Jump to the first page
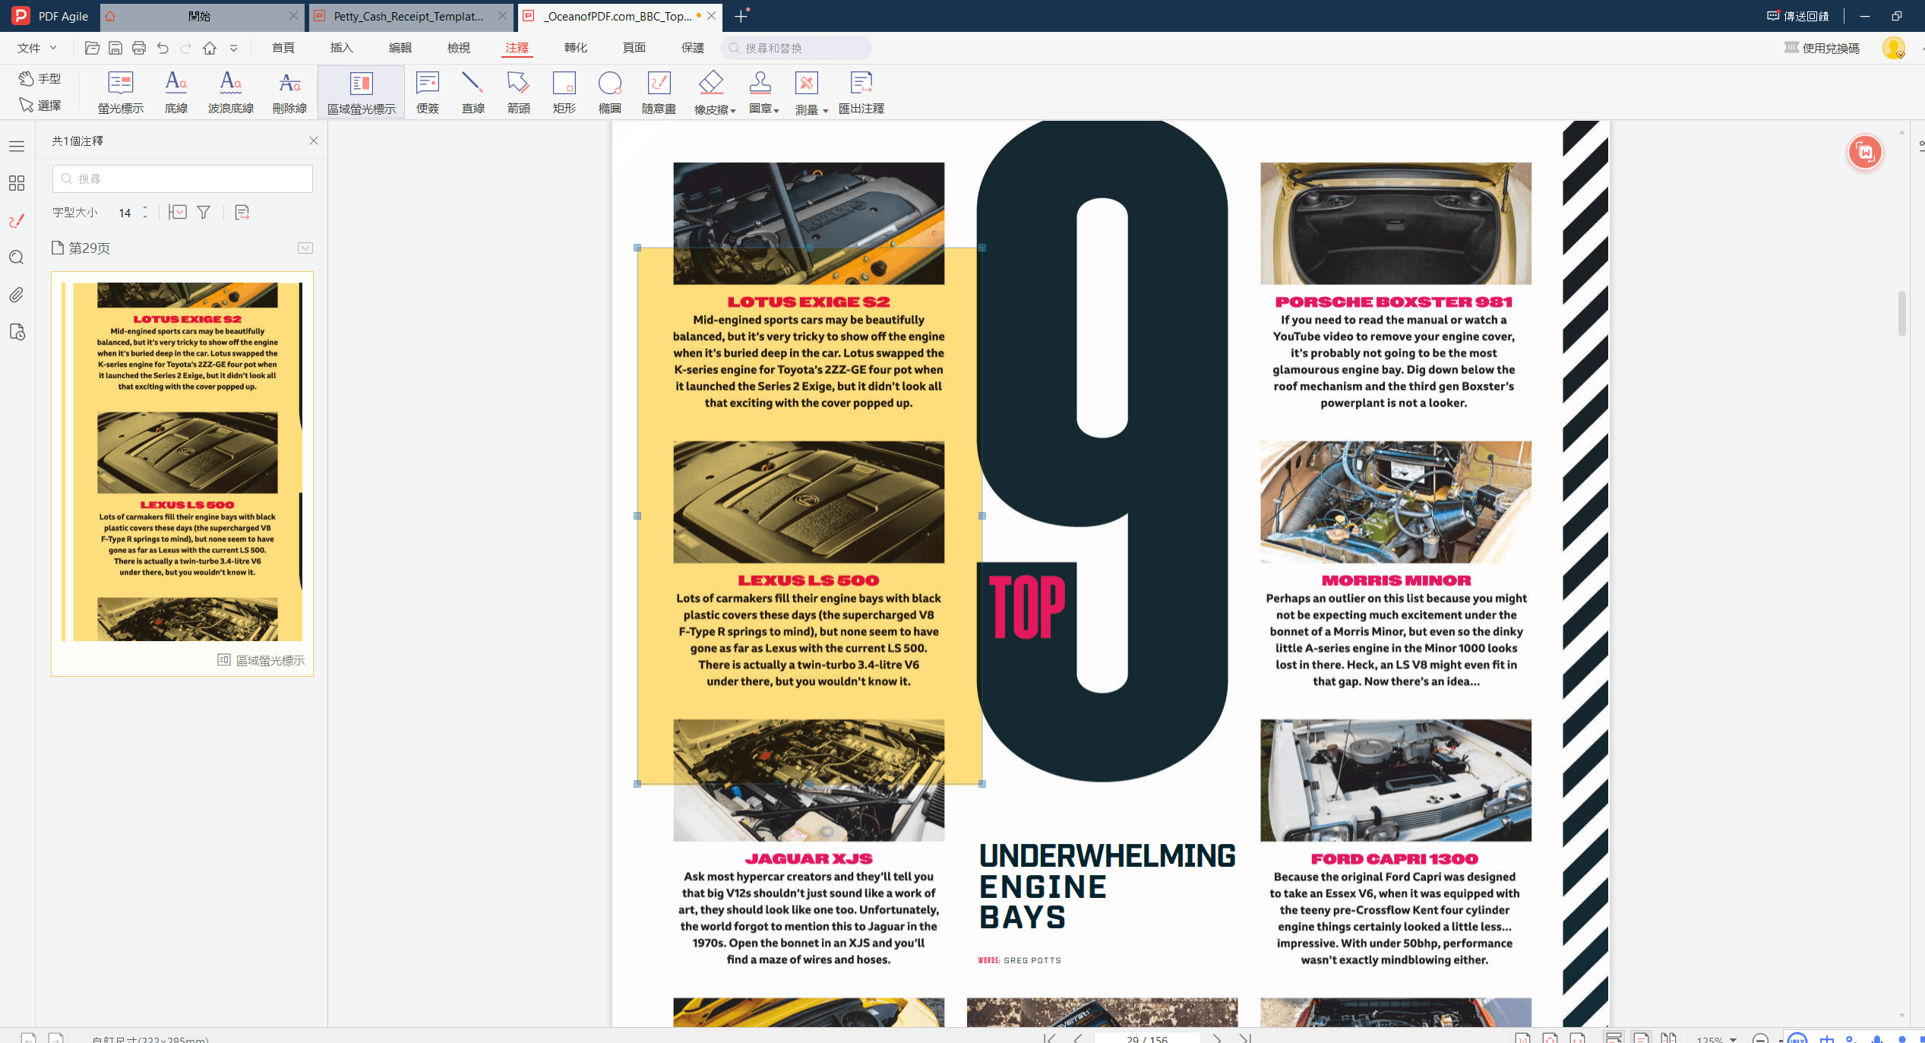 coord(1049,1038)
